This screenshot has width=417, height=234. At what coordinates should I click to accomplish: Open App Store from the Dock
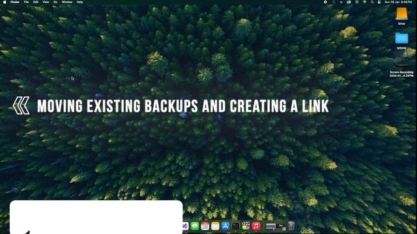point(225,226)
